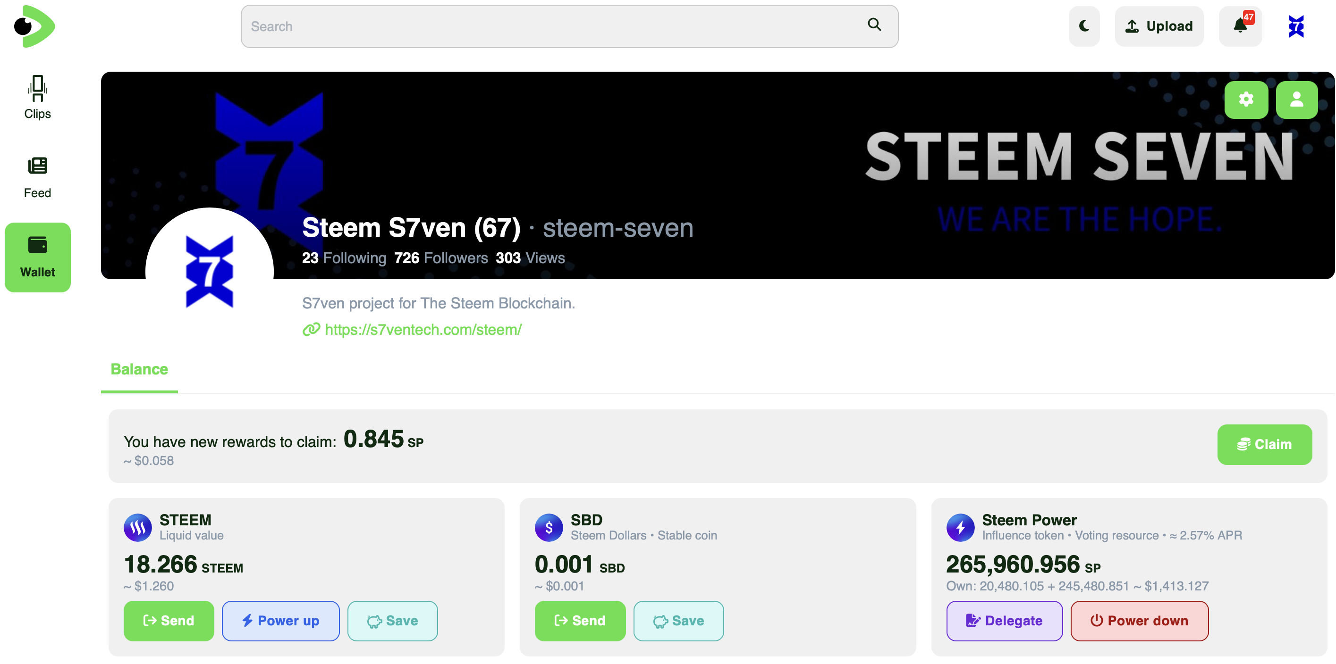Screen dimensions: 1336x664
Task: Send STEEM from the STEEM card
Action: point(169,621)
